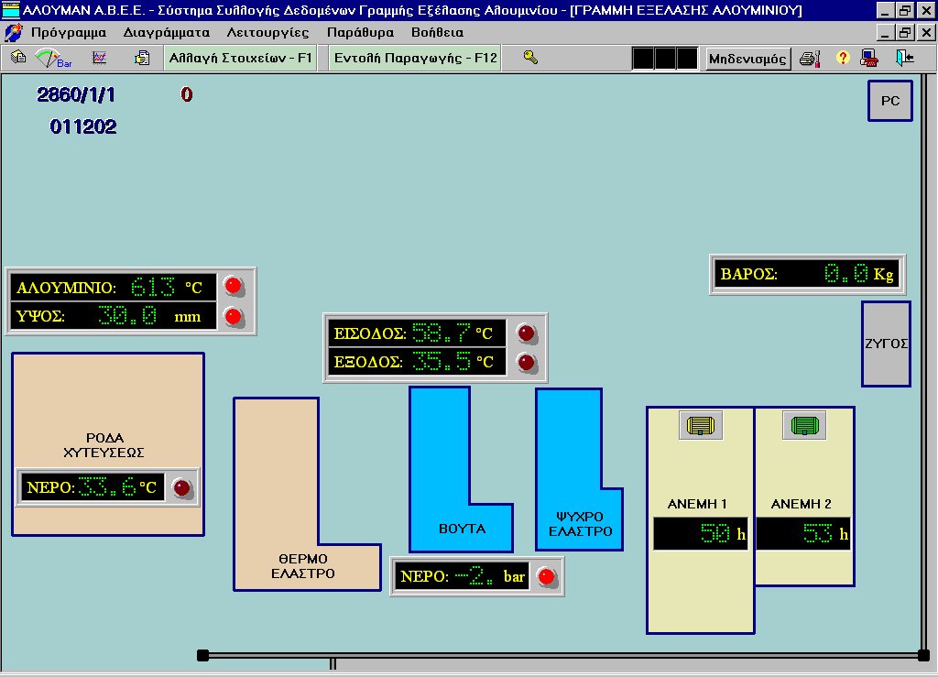This screenshot has width=938, height=677.
Task: Click the Αλλαγή Στοιχείων - F1 button
Action: click(x=241, y=58)
